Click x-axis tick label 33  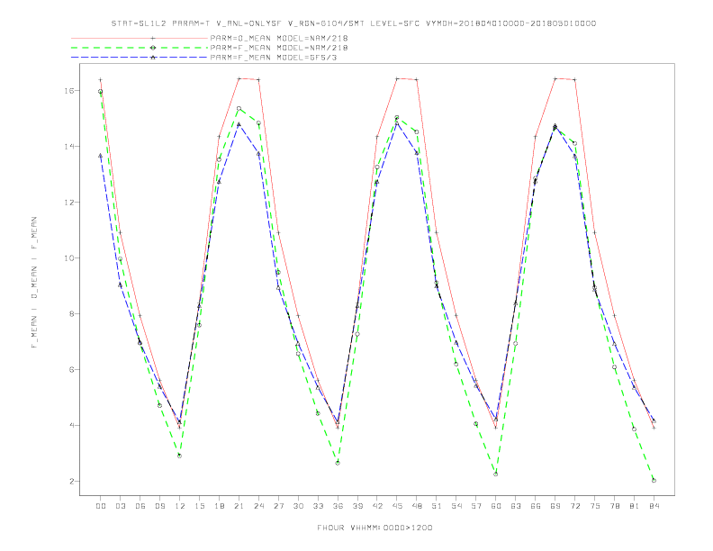[x=318, y=506]
